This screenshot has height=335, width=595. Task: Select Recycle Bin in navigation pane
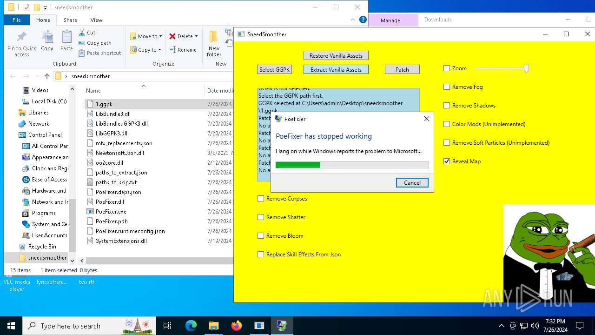(42, 247)
